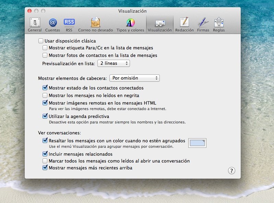The width and height of the screenshot is (274, 203).
Task: Click the Visualización toolbar tab
Action: pyautogui.click(x=159, y=25)
